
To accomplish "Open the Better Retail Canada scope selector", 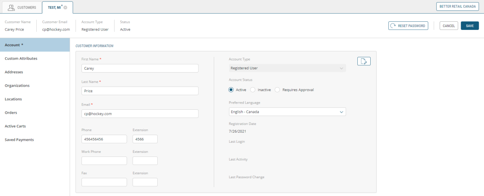I will click(458, 6).
